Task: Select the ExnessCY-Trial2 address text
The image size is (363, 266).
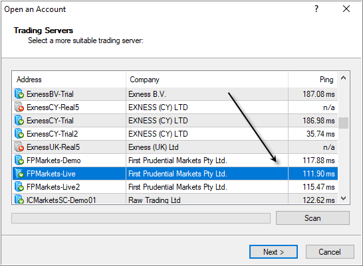Action: (53, 134)
